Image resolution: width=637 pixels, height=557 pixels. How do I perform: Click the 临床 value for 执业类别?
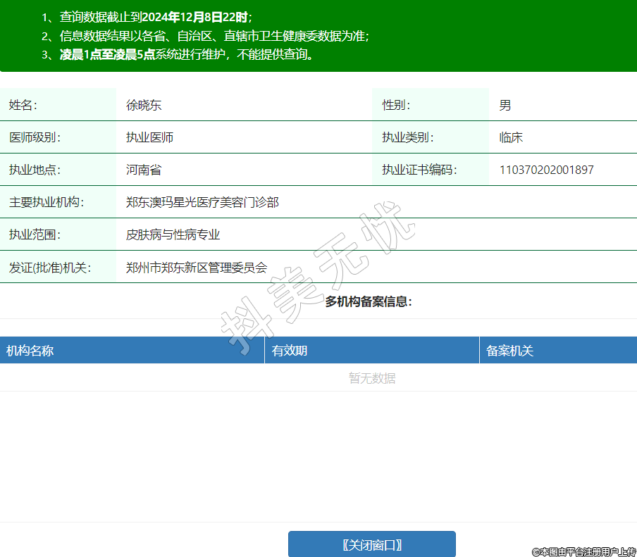(x=511, y=137)
